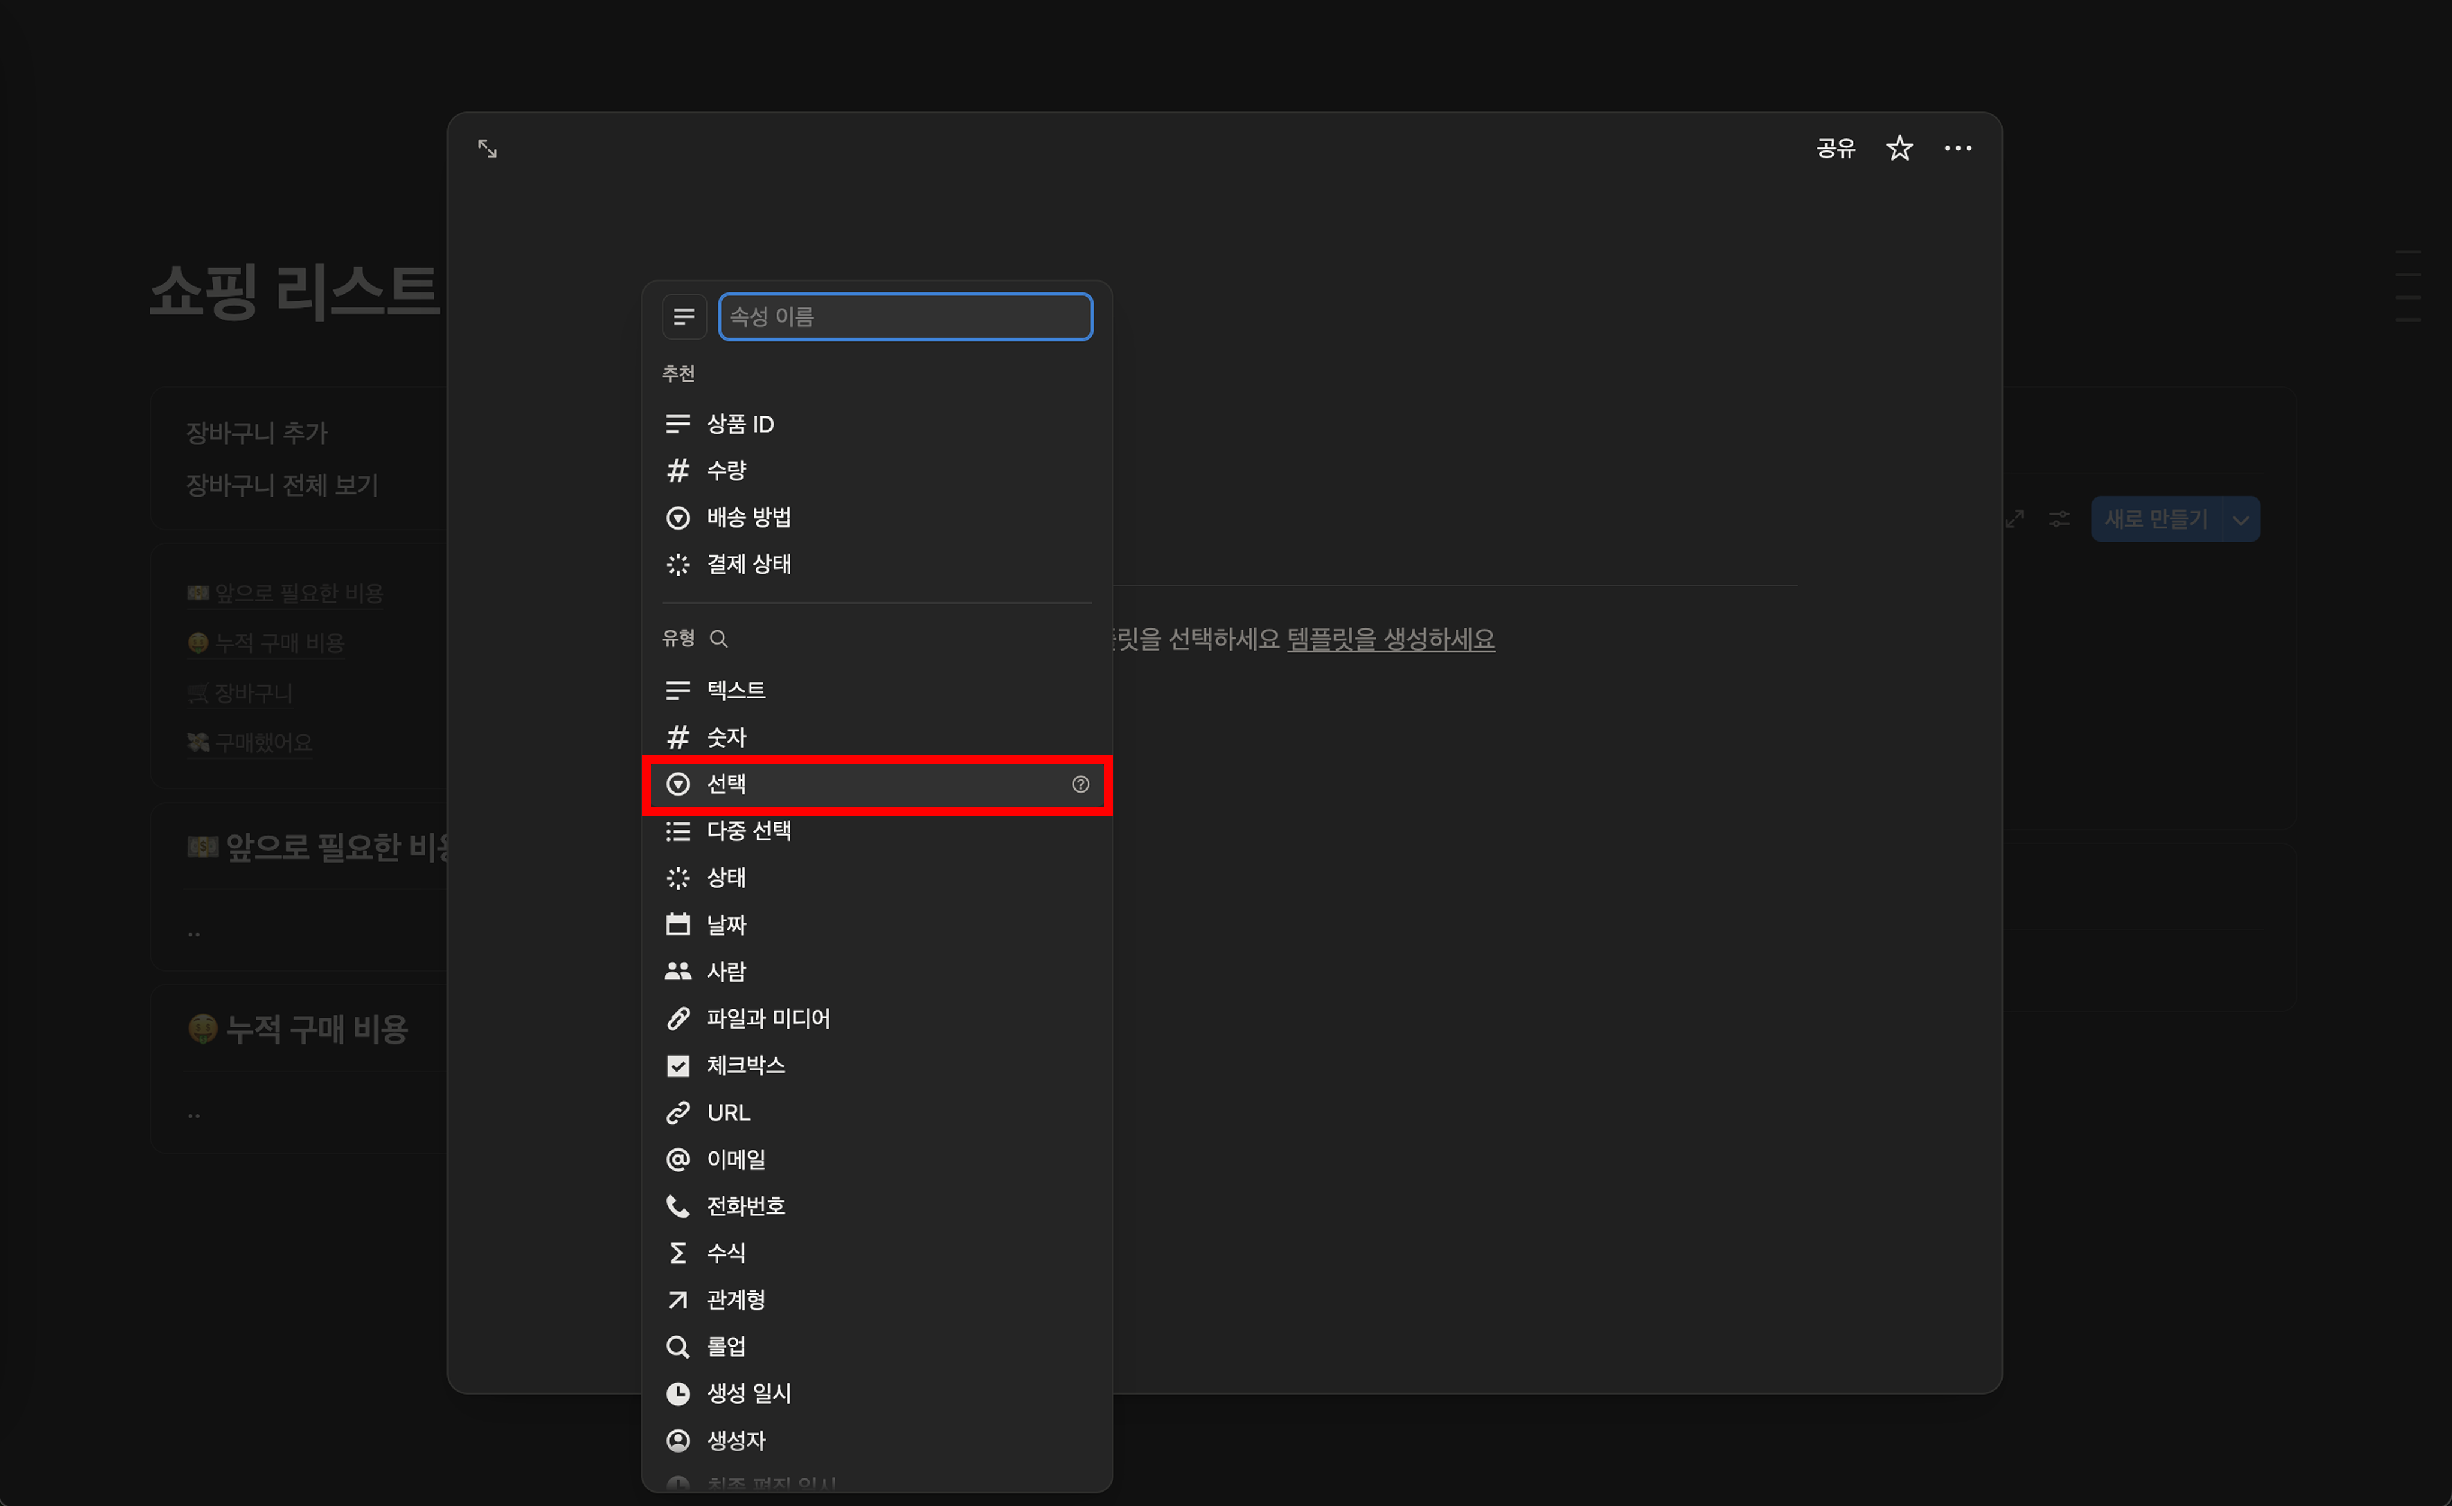Click the favorite star icon
2452x1506 pixels.
coord(1899,149)
